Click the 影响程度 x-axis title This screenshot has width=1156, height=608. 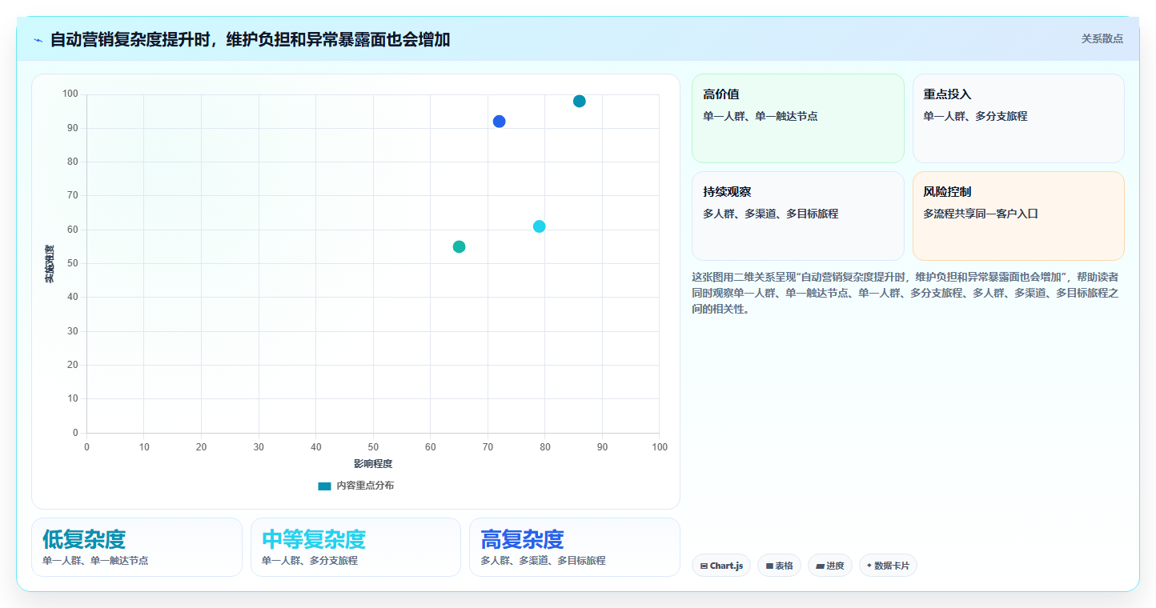coord(373,464)
